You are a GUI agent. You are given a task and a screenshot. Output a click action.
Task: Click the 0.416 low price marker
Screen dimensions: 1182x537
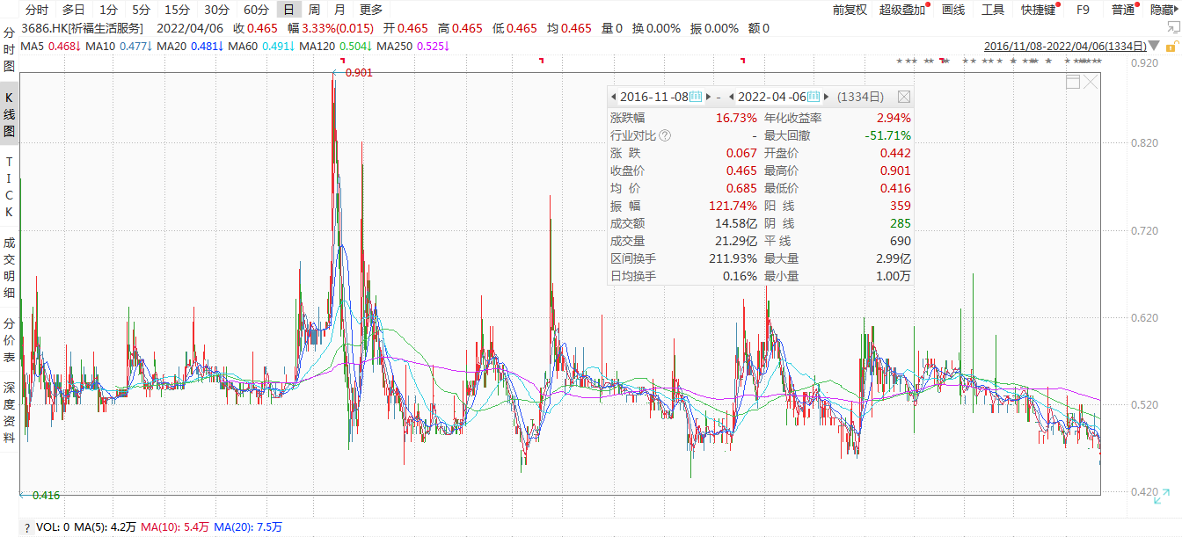coord(46,496)
